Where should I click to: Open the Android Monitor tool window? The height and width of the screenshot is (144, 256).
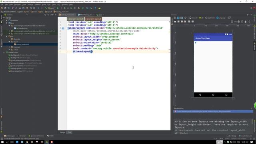pyautogui.click(x=36, y=136)
